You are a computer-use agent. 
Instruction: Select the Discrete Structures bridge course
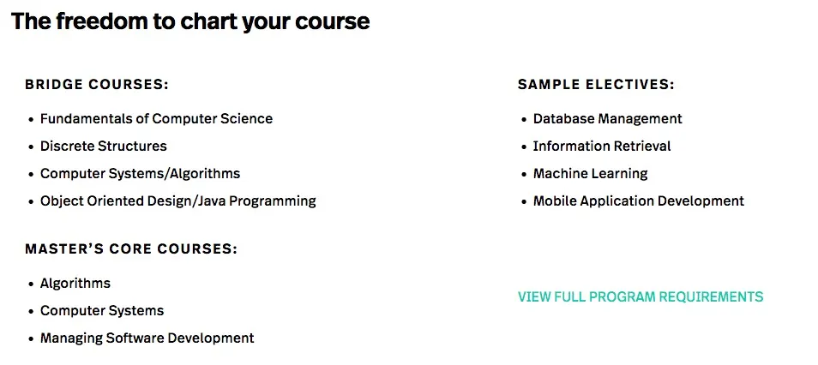coord(103,147)
